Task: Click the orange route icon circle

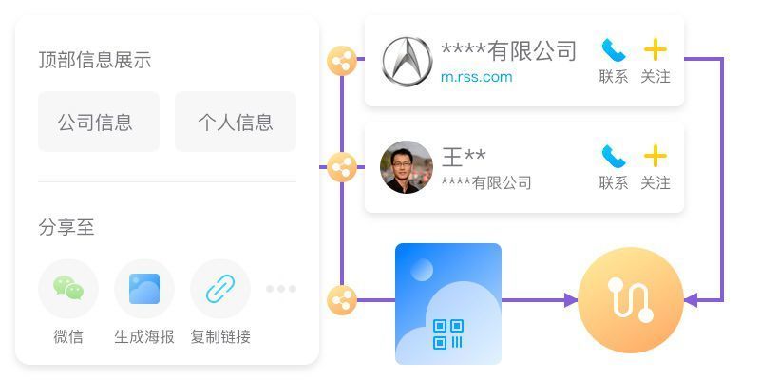Action: 631,300
